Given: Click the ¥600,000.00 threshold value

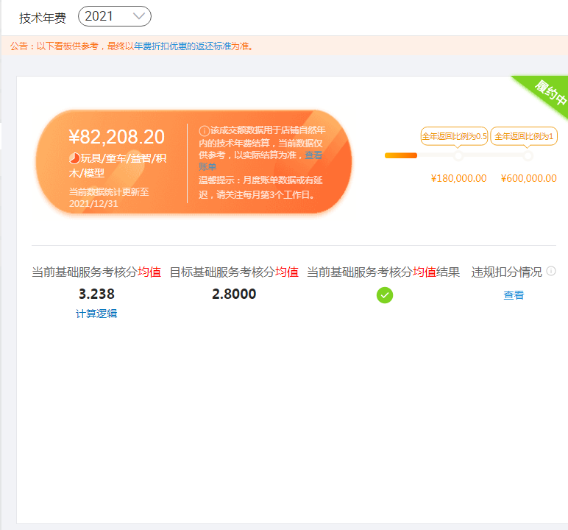Looking at the screenshot, I should click(528, 178).
